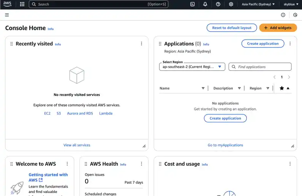Click No recently visited services text
The width and height of the screenshot is (302, 196).
tap(77, 95)
